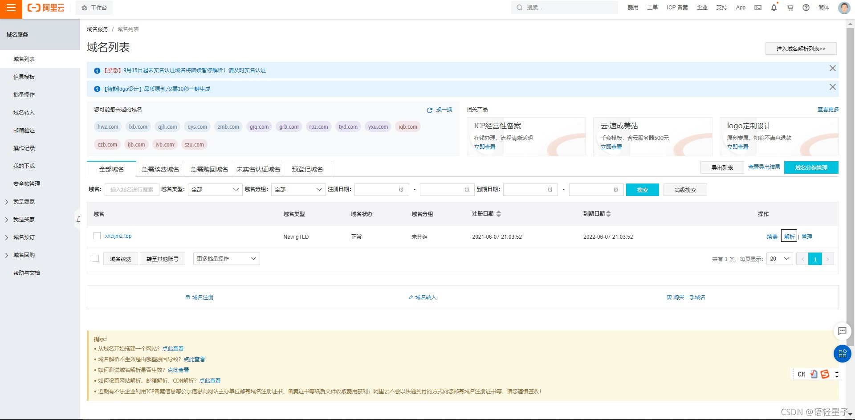Switch to the 急需续费域名 tab
This screenshot has height=420, width=855.
tap(160, 169)
